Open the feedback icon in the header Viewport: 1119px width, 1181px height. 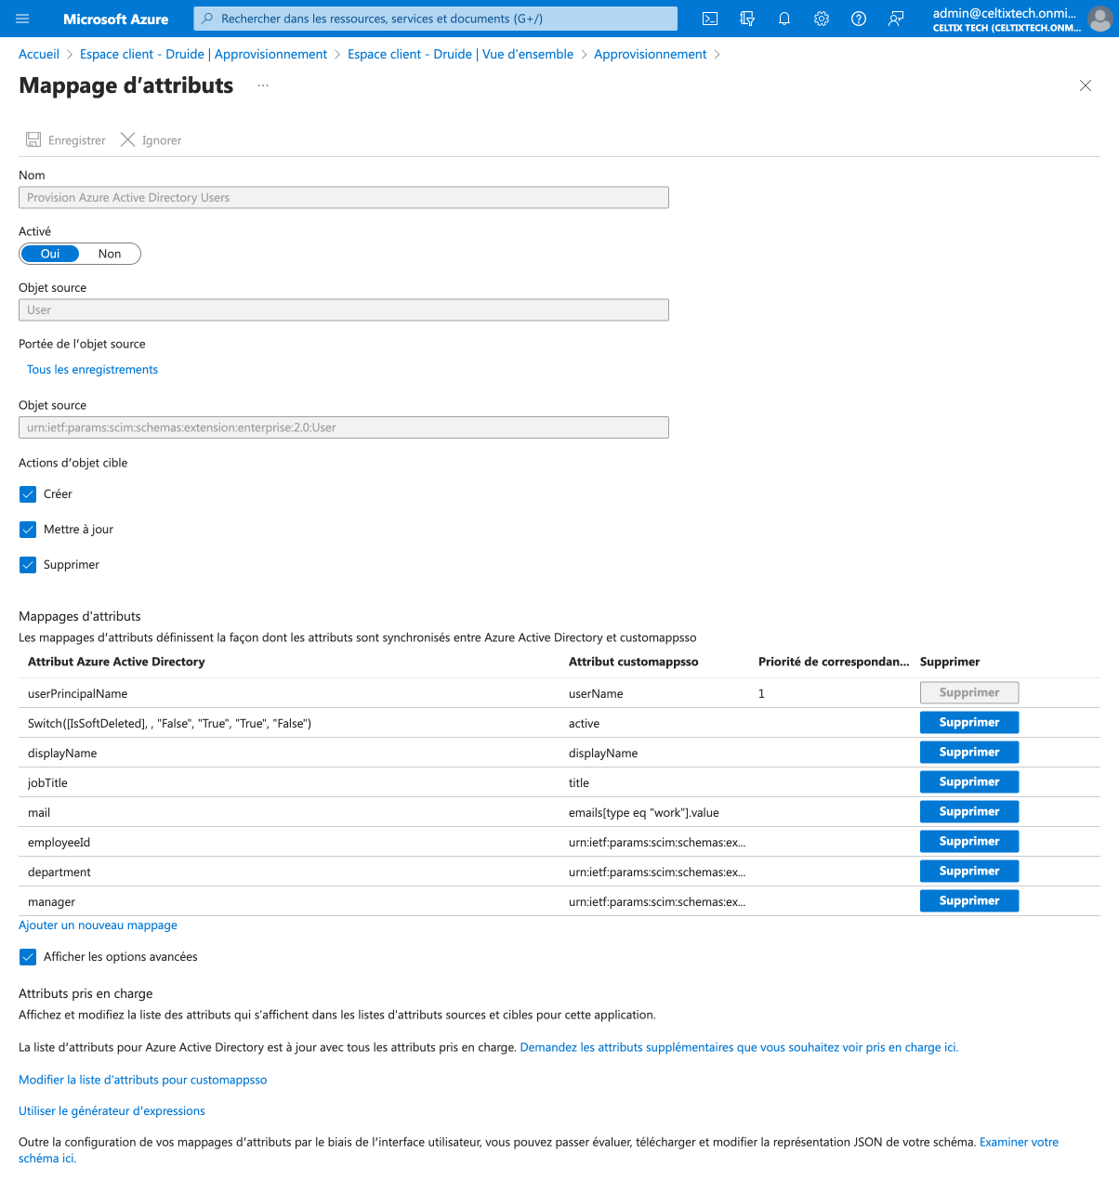click(x=896, y=19)
